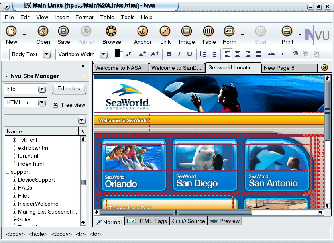The height and width of the screenshot is (243, 334).
Task: Justify the paragraph text
Action: coord(258,54)
